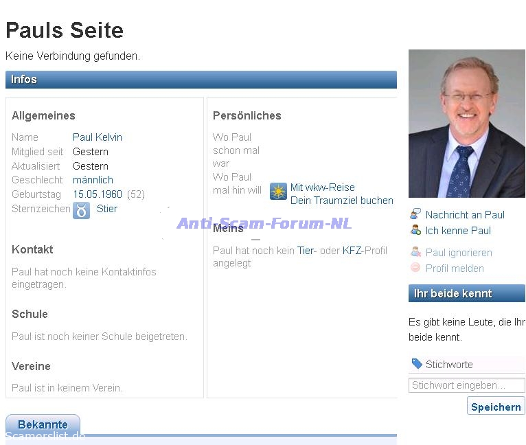526x445 pixels.
Task: Click Dein Traumziel buchen link
Action: tap(341, 201)
